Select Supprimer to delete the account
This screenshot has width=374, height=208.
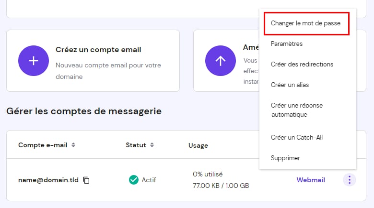point(285,158)
